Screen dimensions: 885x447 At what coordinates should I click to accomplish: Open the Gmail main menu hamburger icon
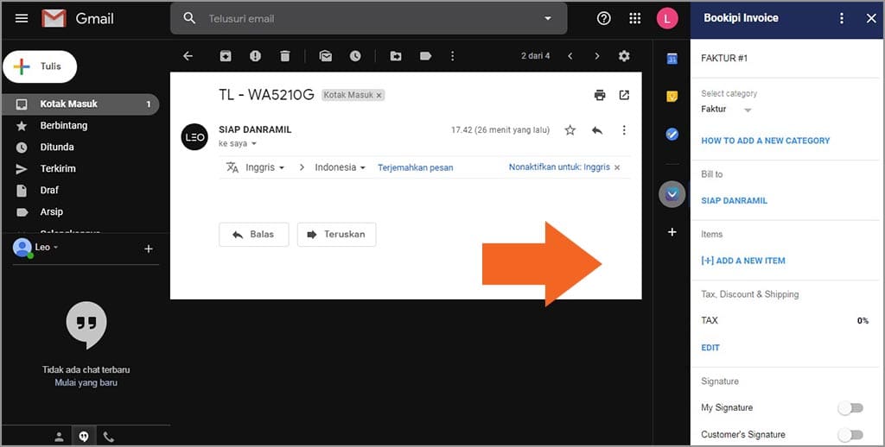pos(22,19)
